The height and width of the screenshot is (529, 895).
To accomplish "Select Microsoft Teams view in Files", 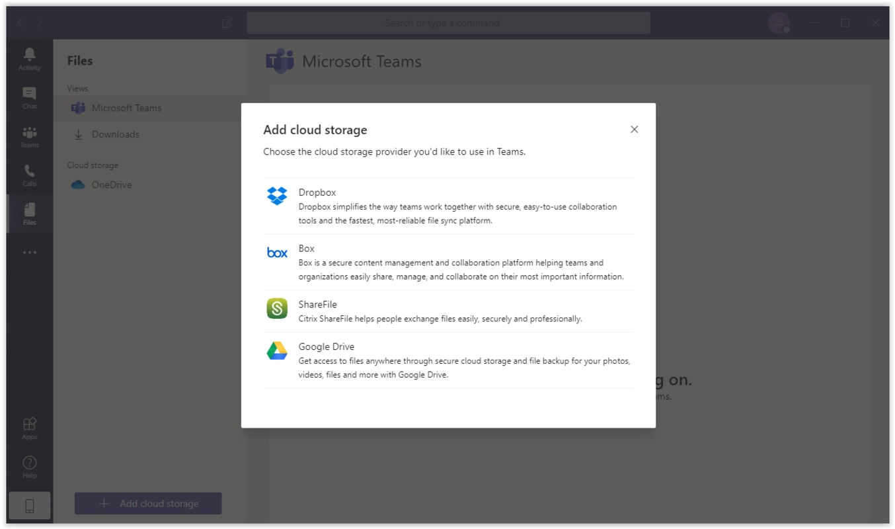I will click(x=126, y=108).
